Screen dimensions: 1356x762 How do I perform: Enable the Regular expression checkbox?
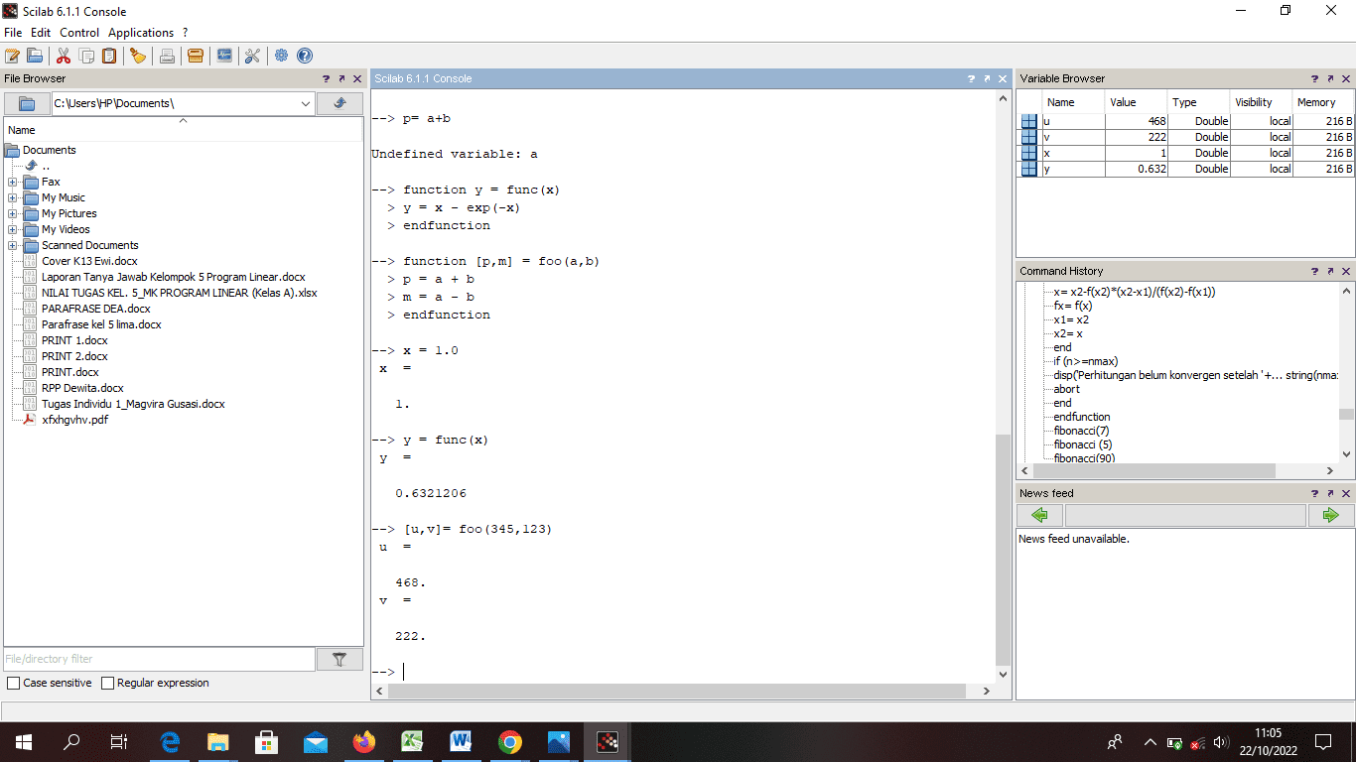click(x=108, y=683)
